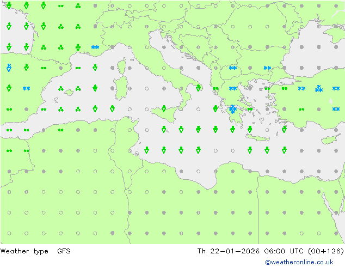Screen dimensions: 345x267
Task: Click the green shower symbol on Italy's heel
Action: click(198, 88)
